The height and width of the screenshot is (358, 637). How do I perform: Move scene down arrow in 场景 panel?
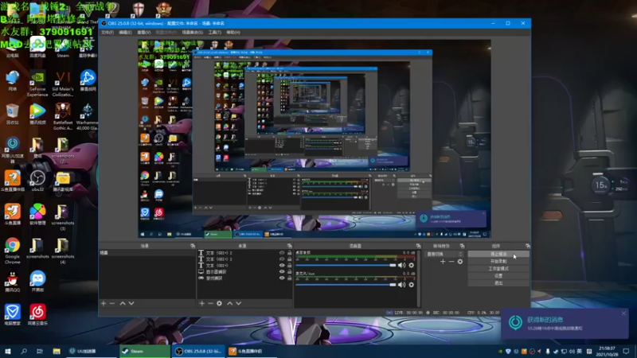[x=131, y=303]
